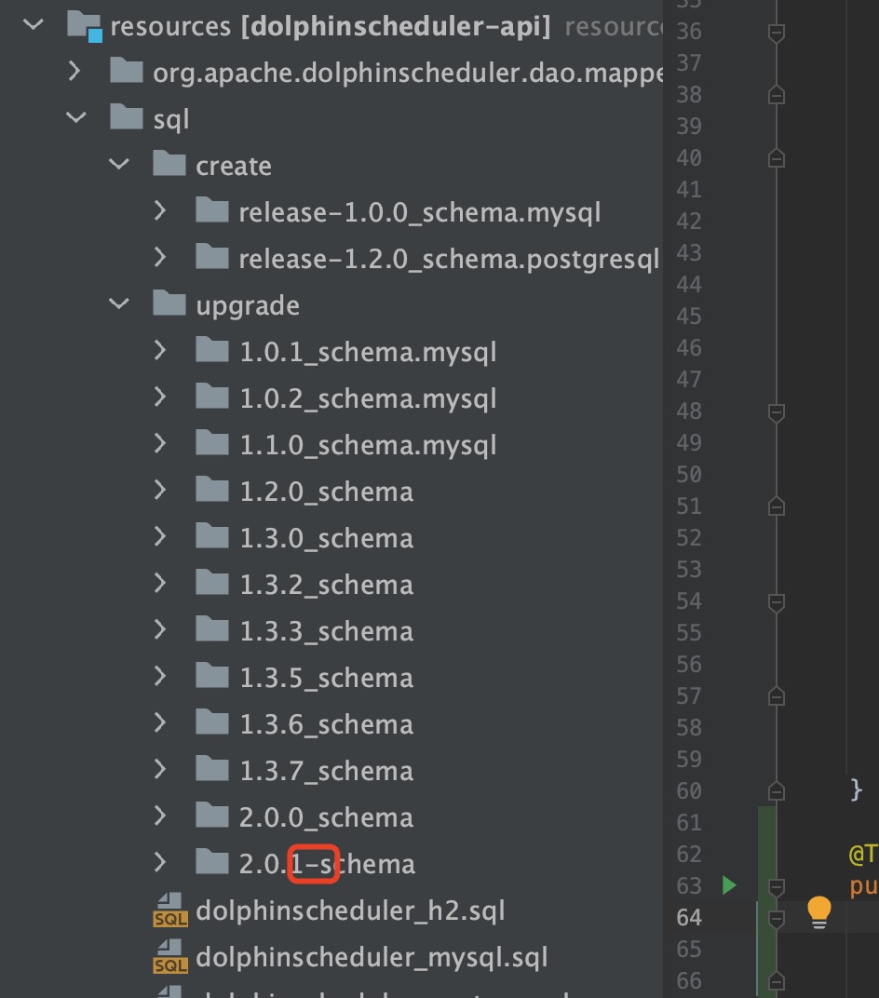This screenshot has width=879, height=998.
Task: Toggle code fold marker at line 57
Action: point(776,696)
